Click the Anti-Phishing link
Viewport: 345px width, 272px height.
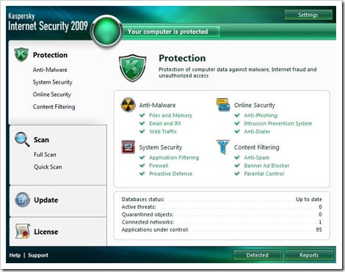click(261, 115)
